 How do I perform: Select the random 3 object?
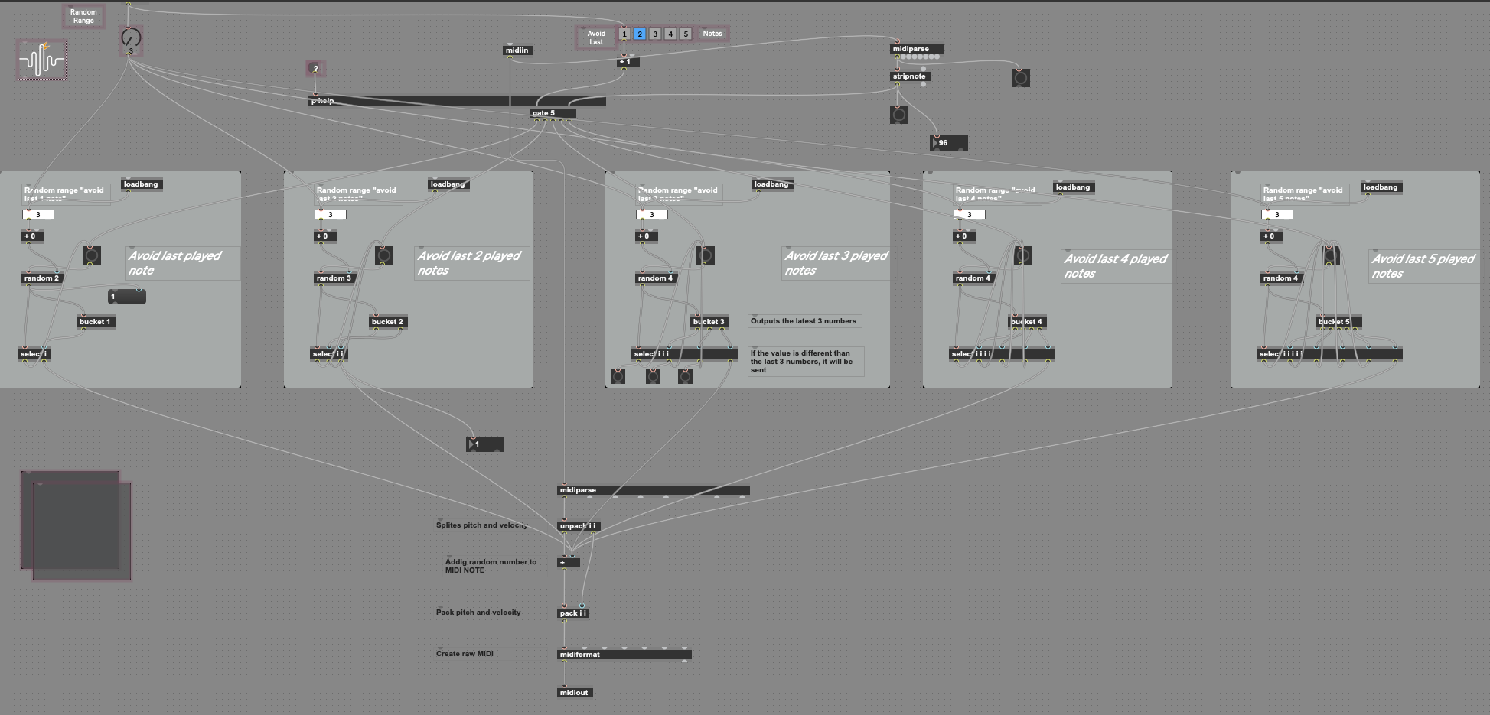click(x=334, y=278)
